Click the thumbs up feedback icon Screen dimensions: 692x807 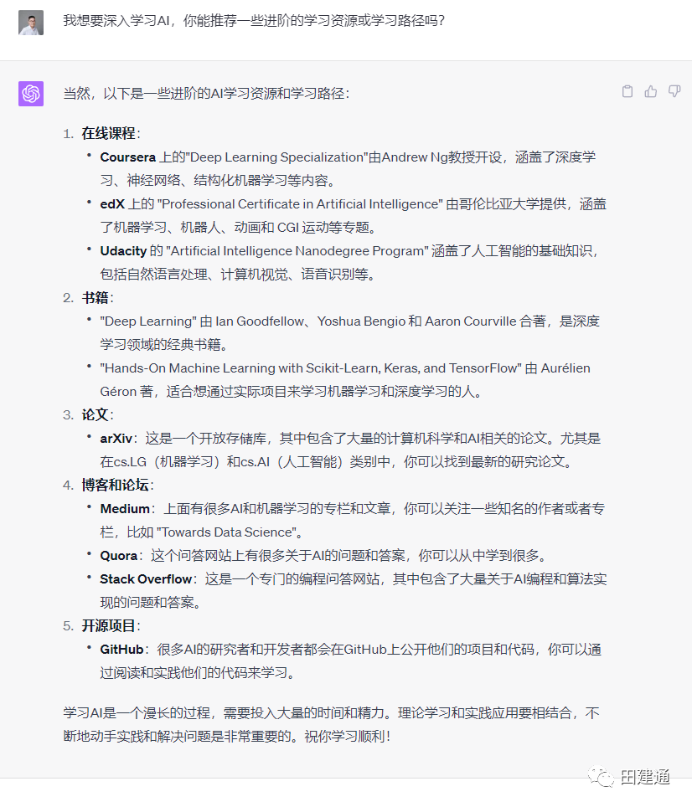coord(651,92)
